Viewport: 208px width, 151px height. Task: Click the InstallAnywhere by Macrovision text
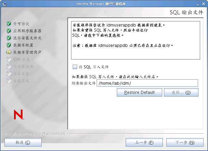[35, 134]
